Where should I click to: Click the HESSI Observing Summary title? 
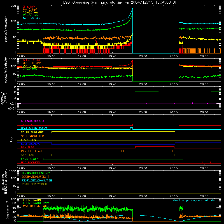click(x=118, y=2)
